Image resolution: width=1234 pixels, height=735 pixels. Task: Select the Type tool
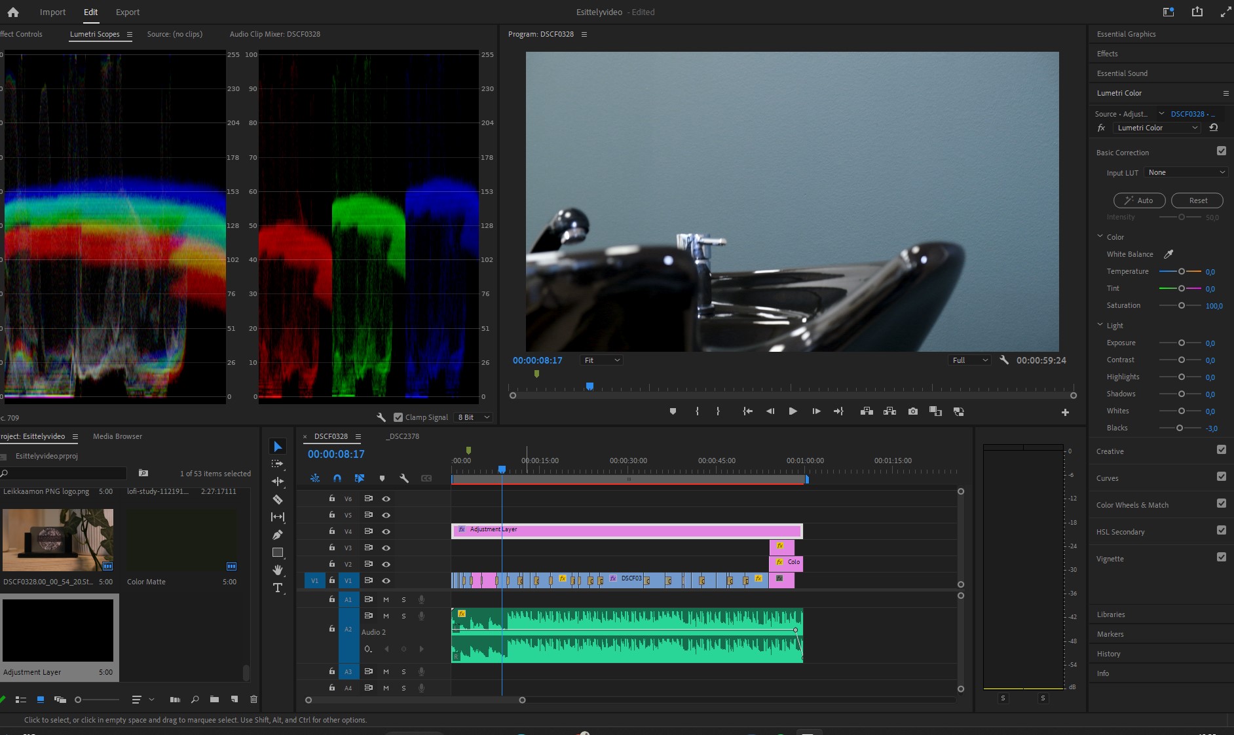click(x=278, y=588)
